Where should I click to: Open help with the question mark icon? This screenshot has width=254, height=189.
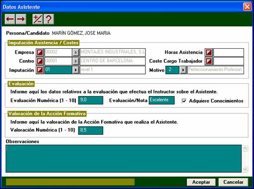[x=49, y=19]
